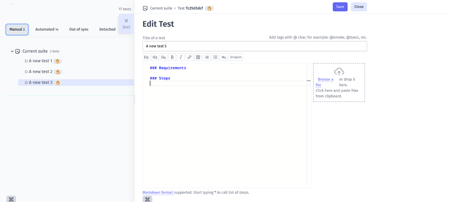Apply H3 heading formatting
This screenshot has width=449, height=202.
click(155, 57)
